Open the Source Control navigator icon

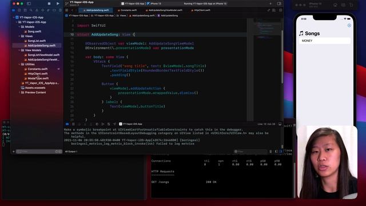click(19, 10)
